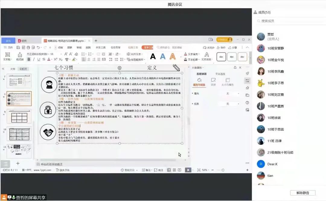Adjust the zoom slider in status bar
Image resolution: width=326 pixels, height=201 pixels.
click(x=223, y=170)
